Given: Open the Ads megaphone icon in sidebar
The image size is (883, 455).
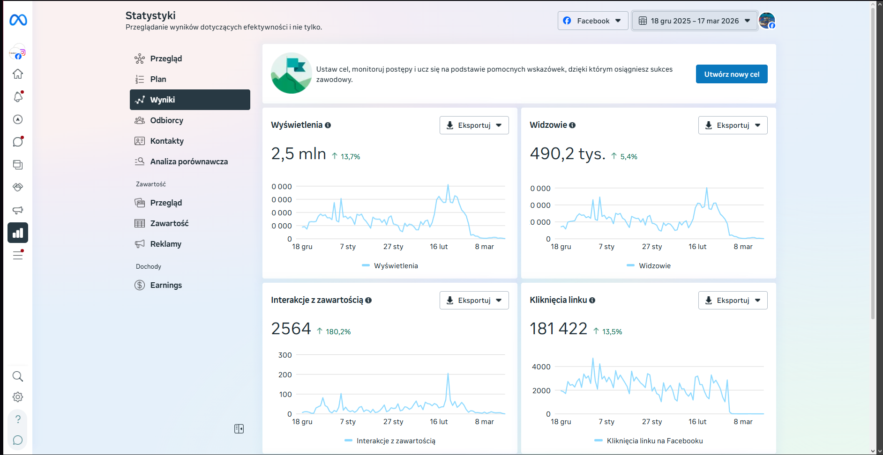Looking at the screenshot, I should pos(18,210).
